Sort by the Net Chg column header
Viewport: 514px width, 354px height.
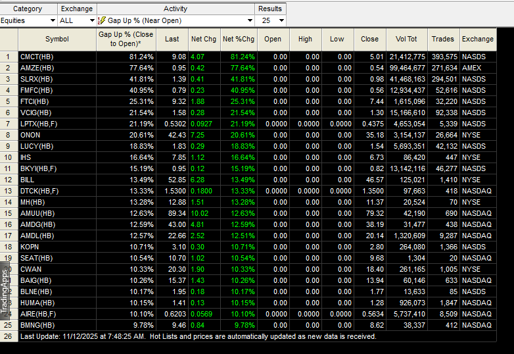204,39
